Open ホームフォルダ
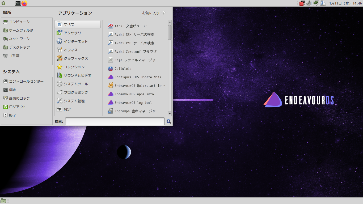Screen dimensions: 363x204 [x=27, y=30]
